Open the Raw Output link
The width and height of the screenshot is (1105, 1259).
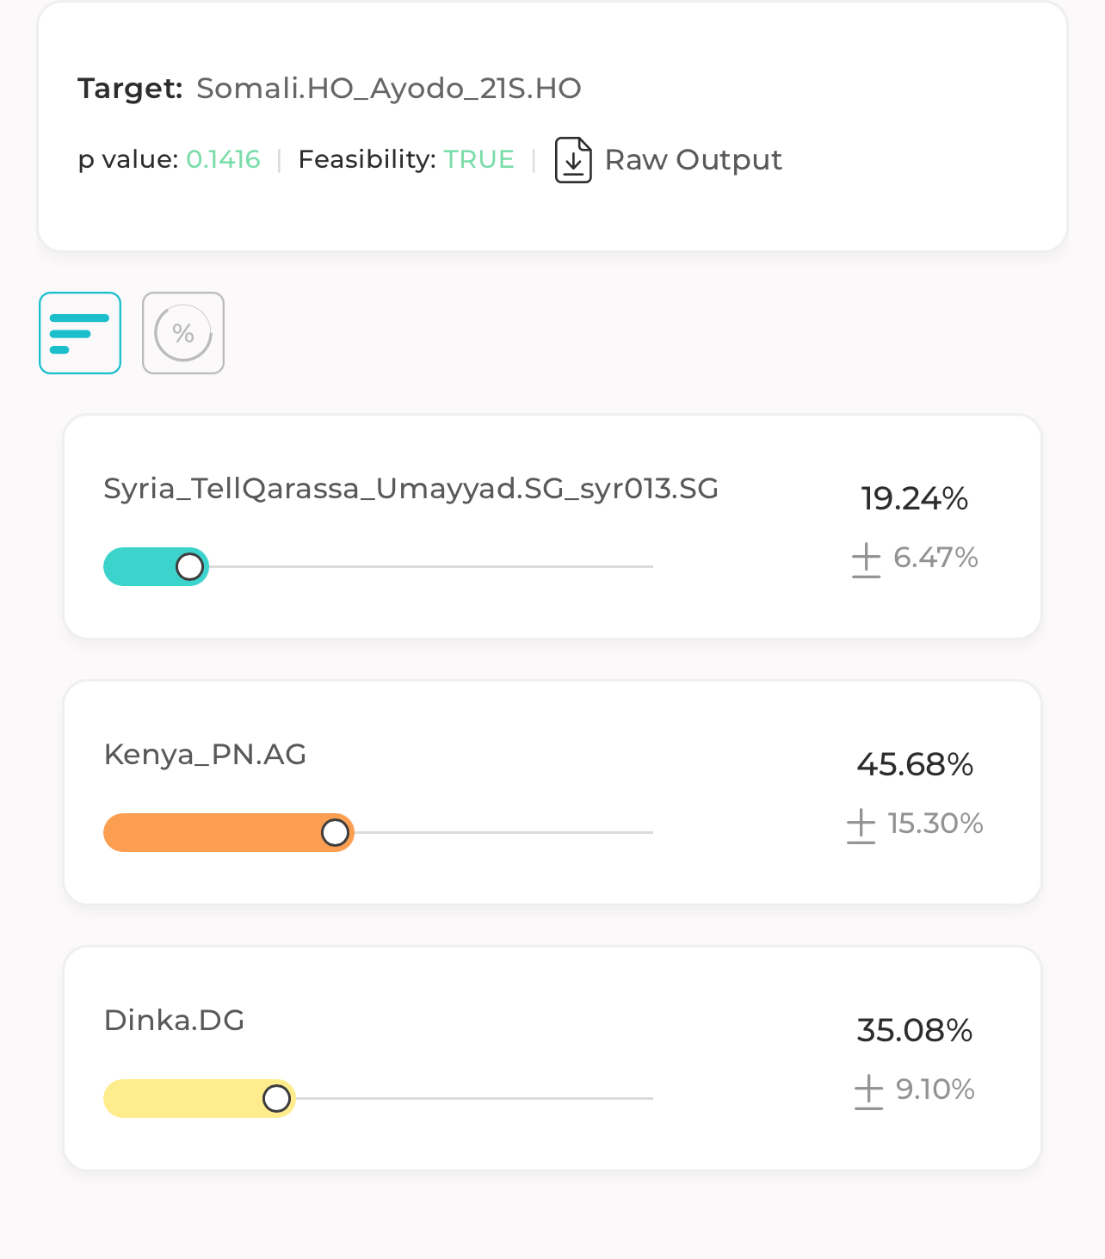pos(693,160)
